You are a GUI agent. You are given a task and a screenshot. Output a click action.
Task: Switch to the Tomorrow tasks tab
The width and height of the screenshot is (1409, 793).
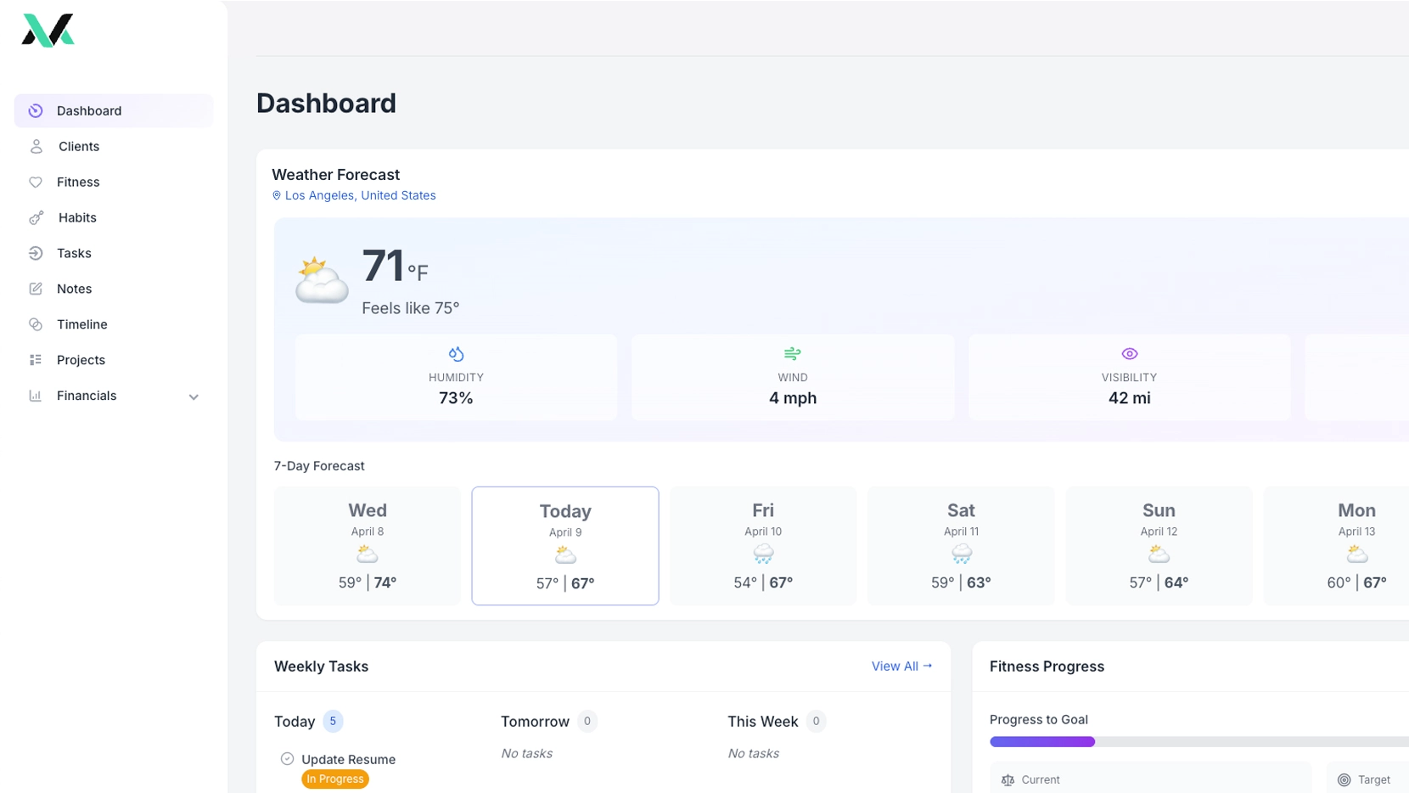pos(536,721)
